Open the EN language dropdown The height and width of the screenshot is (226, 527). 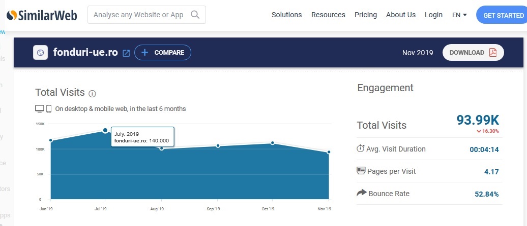[459, 15]
